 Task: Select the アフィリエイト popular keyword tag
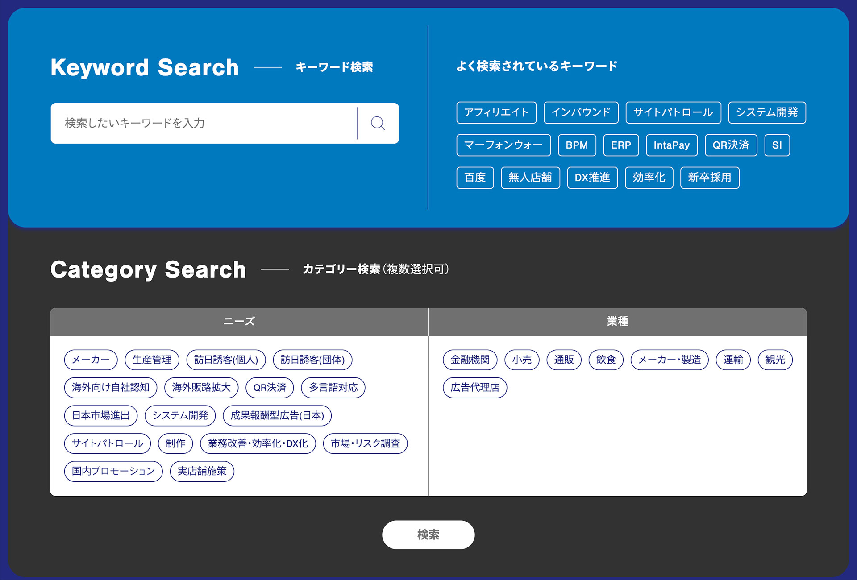pyautogui.click(x=496, y=112)
